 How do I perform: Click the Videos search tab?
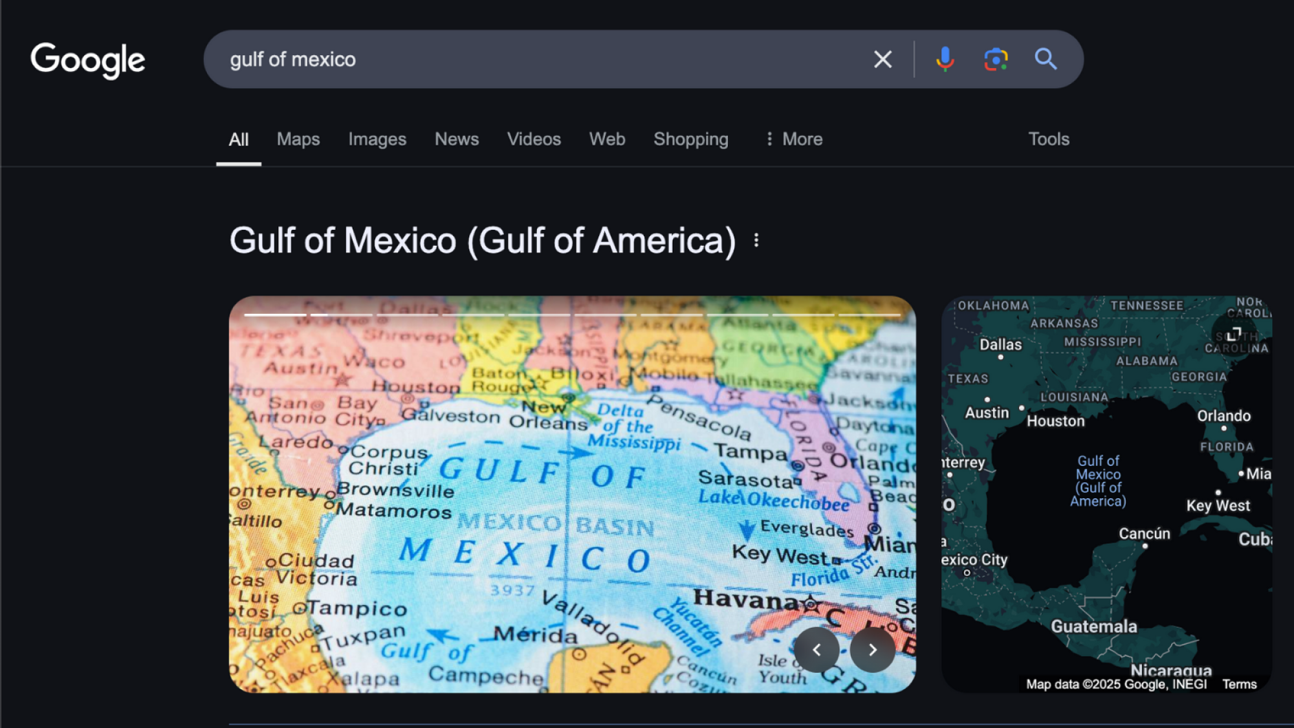click(x=533, y=138)
